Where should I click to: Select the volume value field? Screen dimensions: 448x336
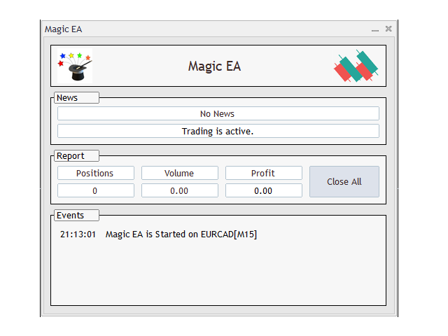point(180,190)
